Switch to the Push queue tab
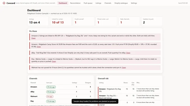The width and height of the screenshot is (190, 106). point(88,3)
